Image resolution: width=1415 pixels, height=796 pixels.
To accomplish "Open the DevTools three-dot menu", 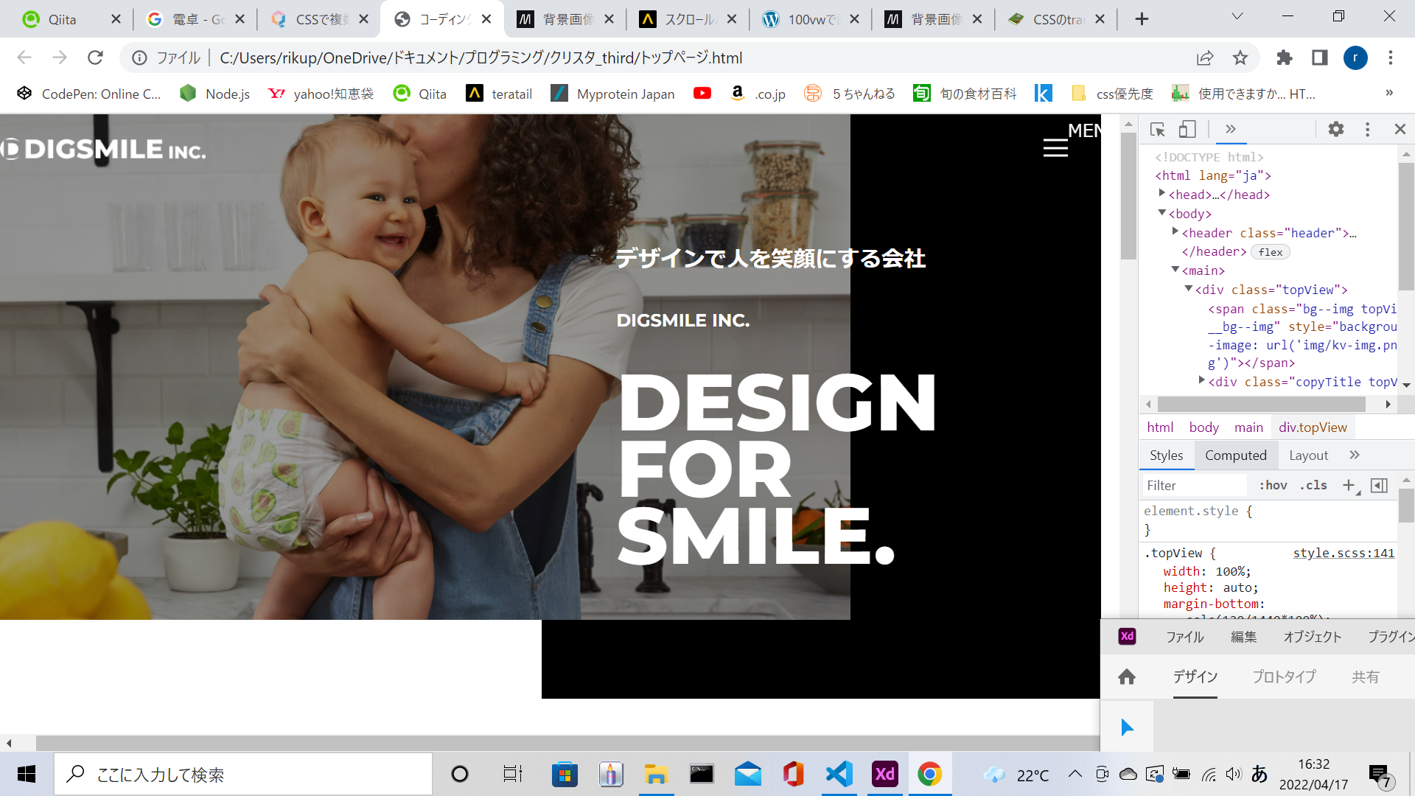I will pos(1367,130).
